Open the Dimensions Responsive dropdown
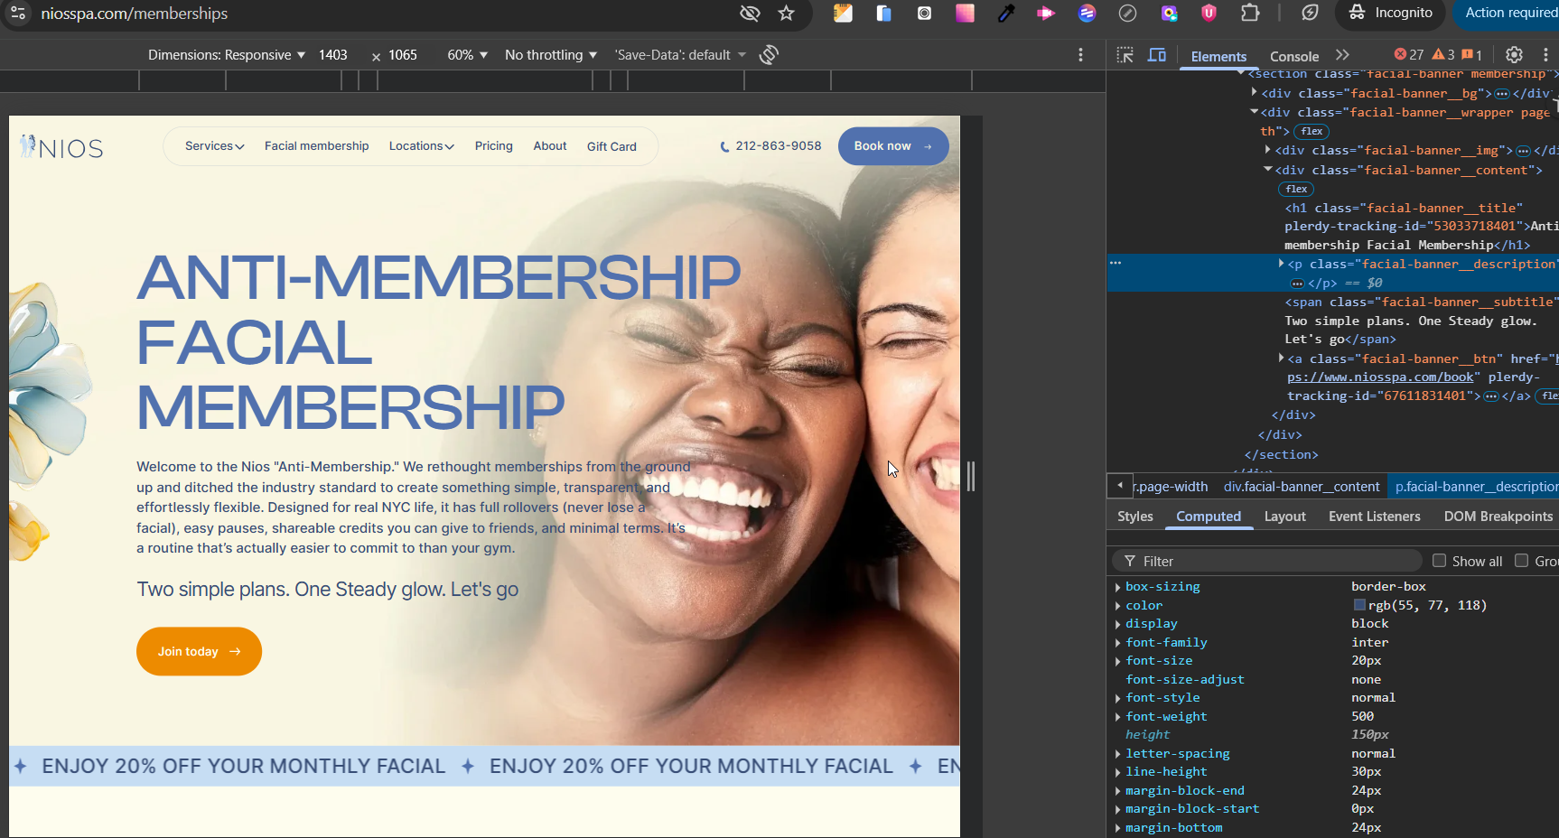 (227, 55)
